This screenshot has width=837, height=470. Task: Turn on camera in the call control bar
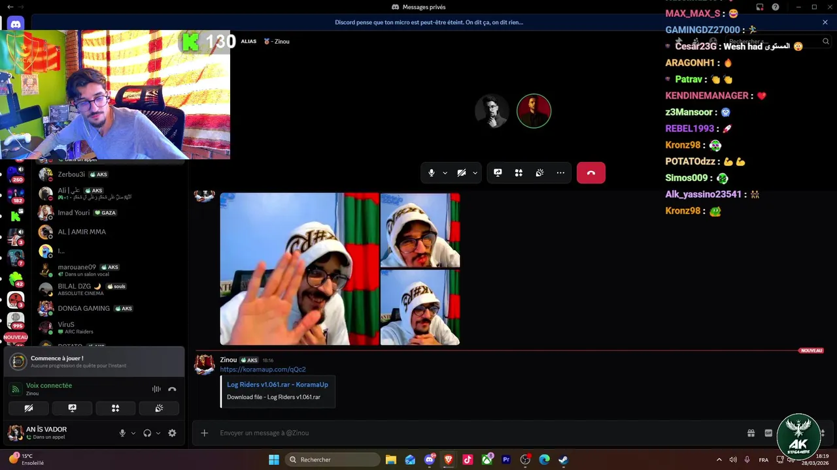(462, 173)
